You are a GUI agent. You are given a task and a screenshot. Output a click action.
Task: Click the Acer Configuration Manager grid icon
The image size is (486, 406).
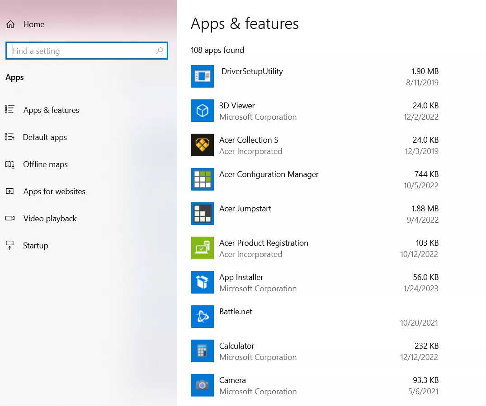(x=202, y=179)
